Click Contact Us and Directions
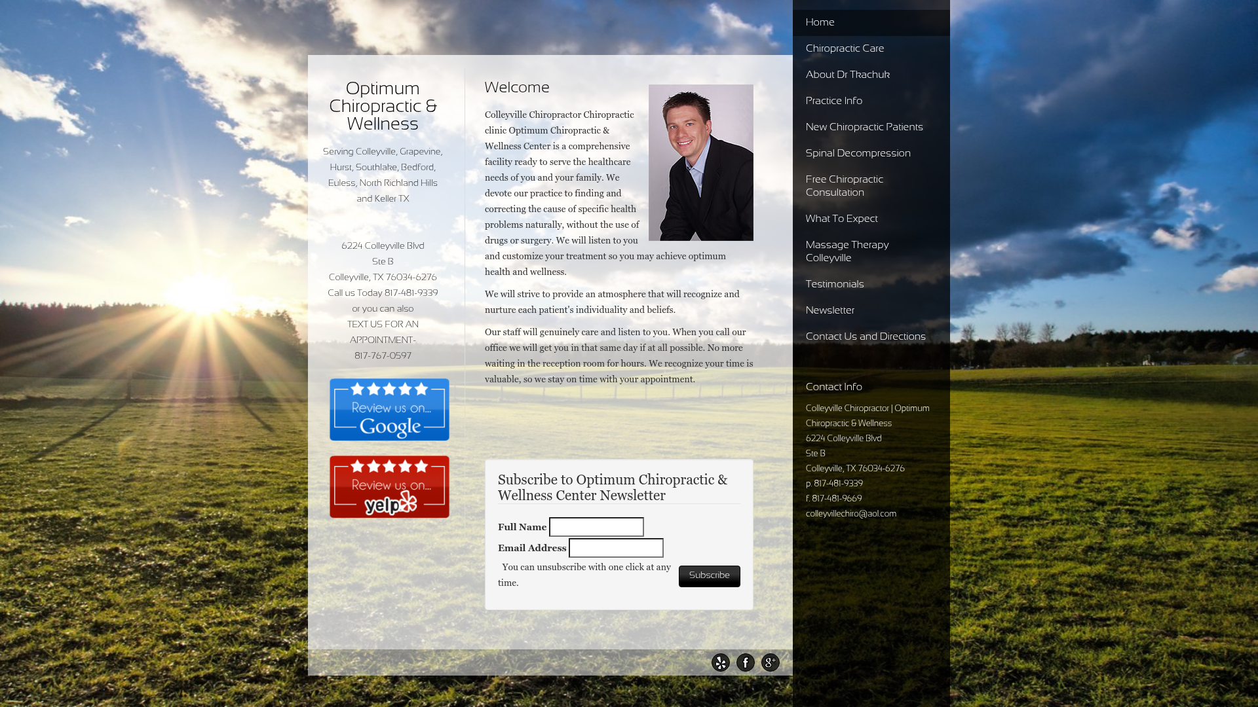Screen dimensions: 1258x707 click(x=865, y=336)
